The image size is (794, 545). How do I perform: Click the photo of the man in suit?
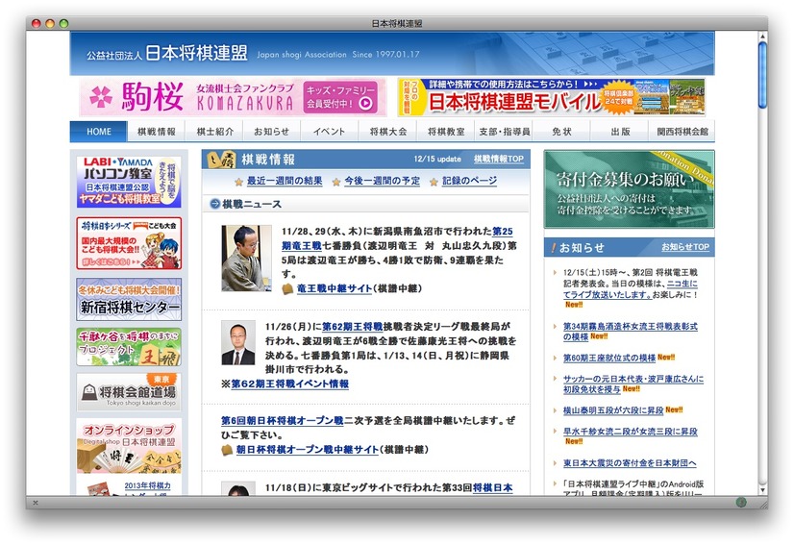coord(238,343)
